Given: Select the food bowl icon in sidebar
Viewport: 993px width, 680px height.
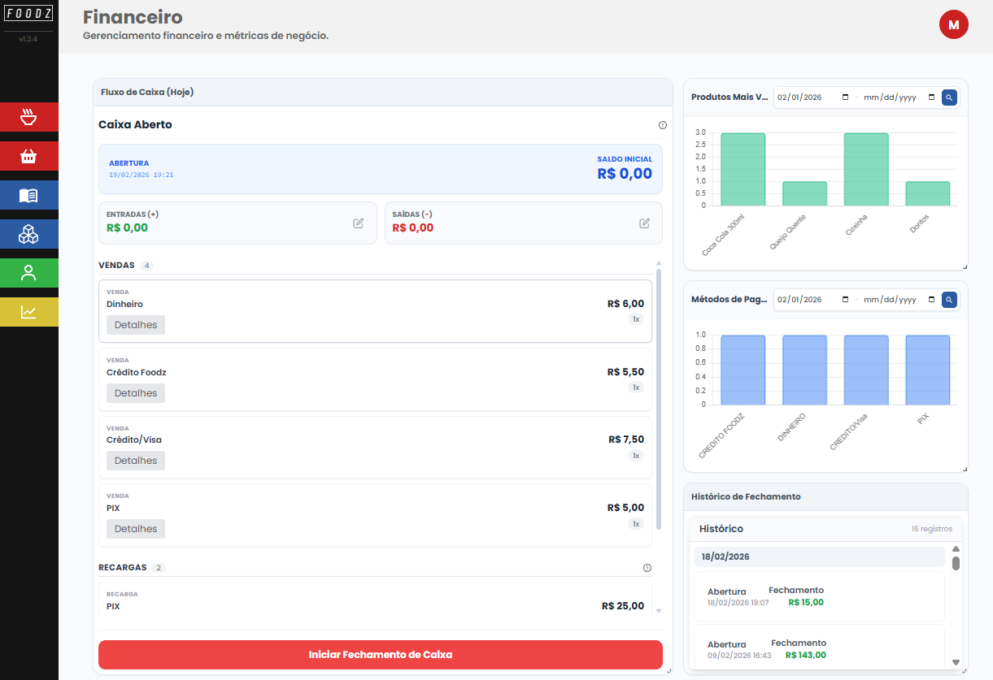Looking at the screenshot, I should [29, 117].
